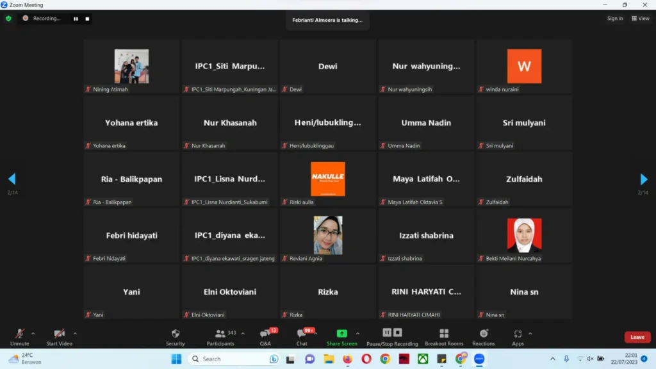Open Reactions menu
The width and height of the screenshot is (656, 369).
(483, 337)
